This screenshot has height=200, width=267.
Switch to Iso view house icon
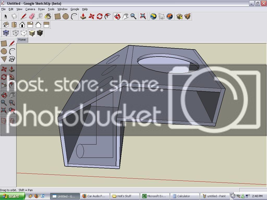coord(6,25)
